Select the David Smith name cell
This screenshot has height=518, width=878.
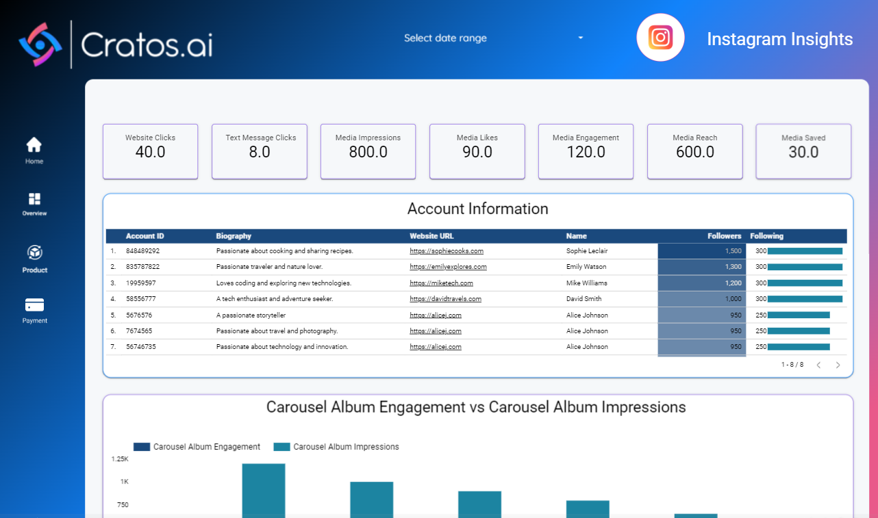pyautogui.click(x=584, y=299)
